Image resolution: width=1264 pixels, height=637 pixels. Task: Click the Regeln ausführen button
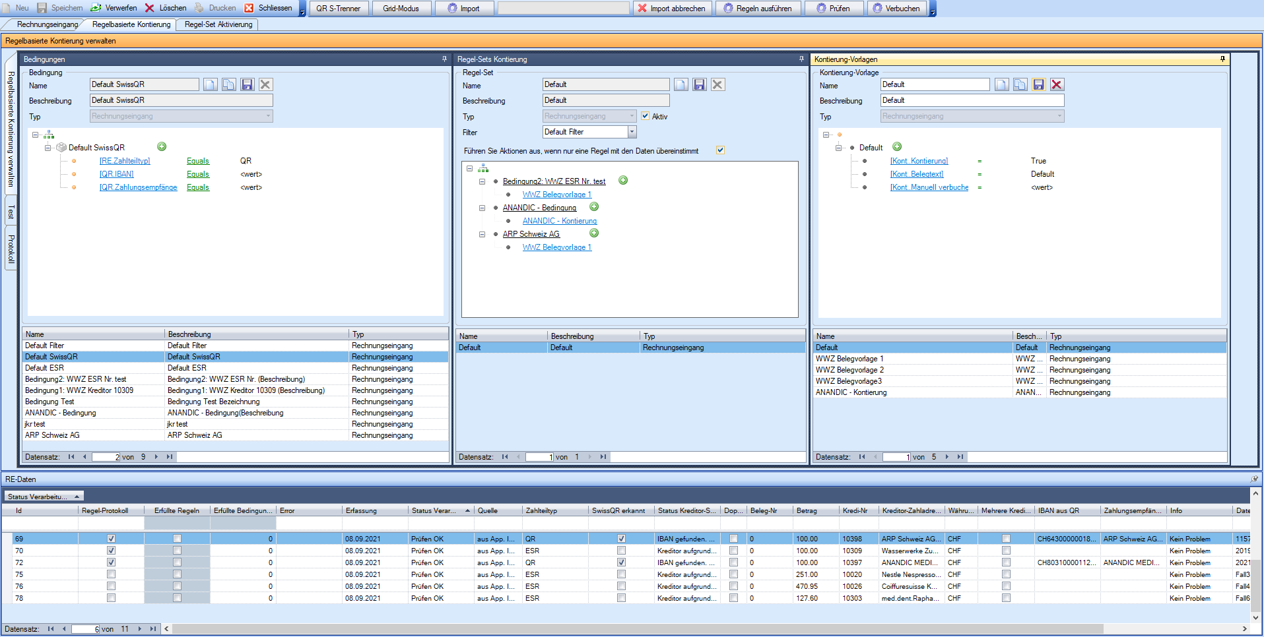pyautogui.click(x=758, y=9)
